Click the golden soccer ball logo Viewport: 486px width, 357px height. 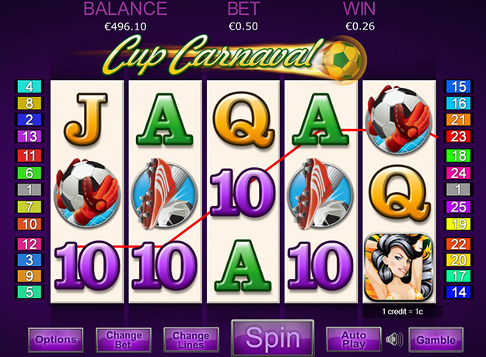click(x=342, y=59)
